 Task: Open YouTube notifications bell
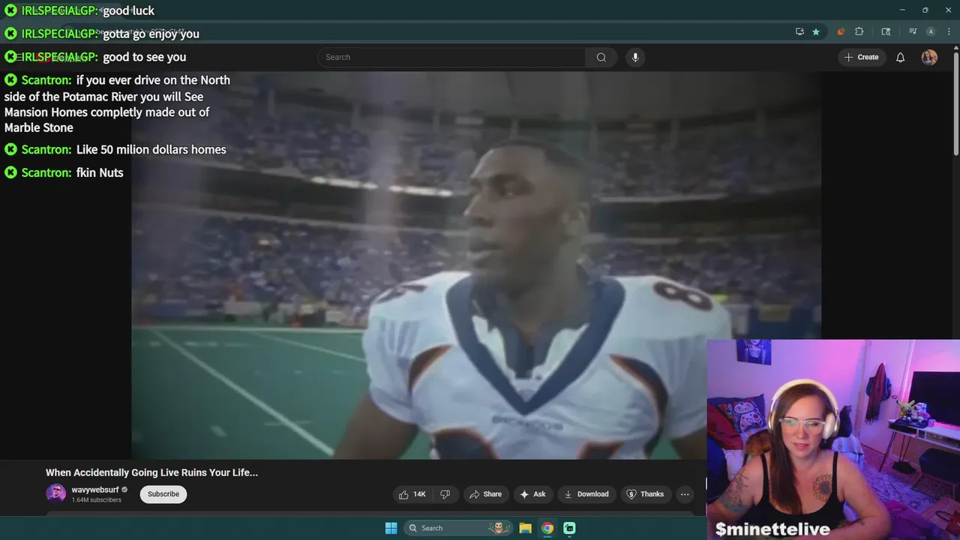point(901,57)
